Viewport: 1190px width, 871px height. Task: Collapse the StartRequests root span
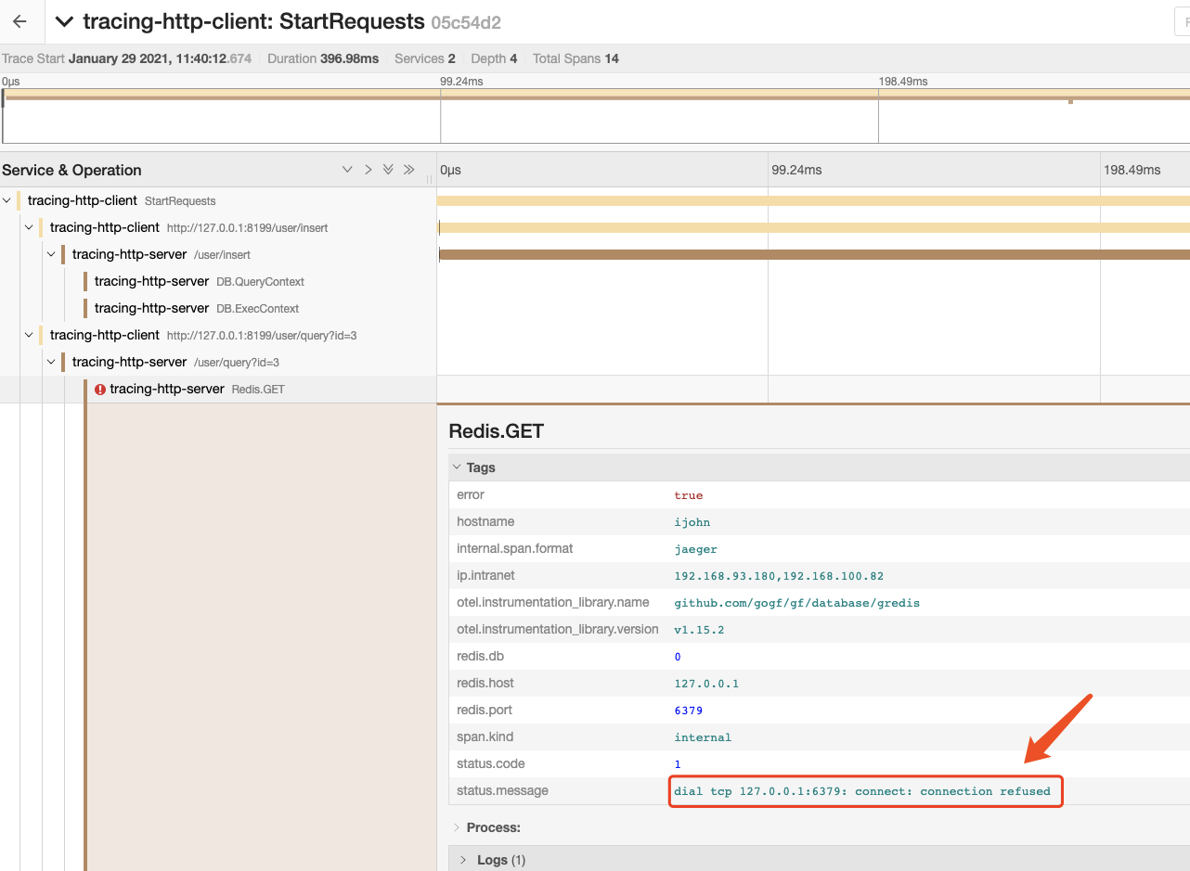click(7, 200)
